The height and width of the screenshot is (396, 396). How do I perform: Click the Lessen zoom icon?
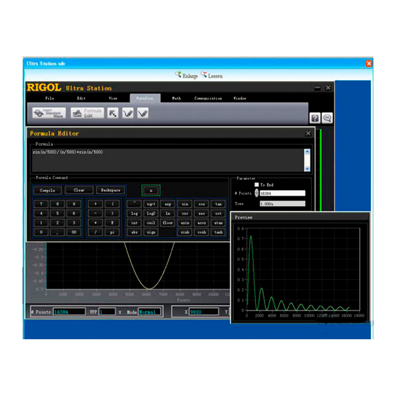(x=204, y=75)
